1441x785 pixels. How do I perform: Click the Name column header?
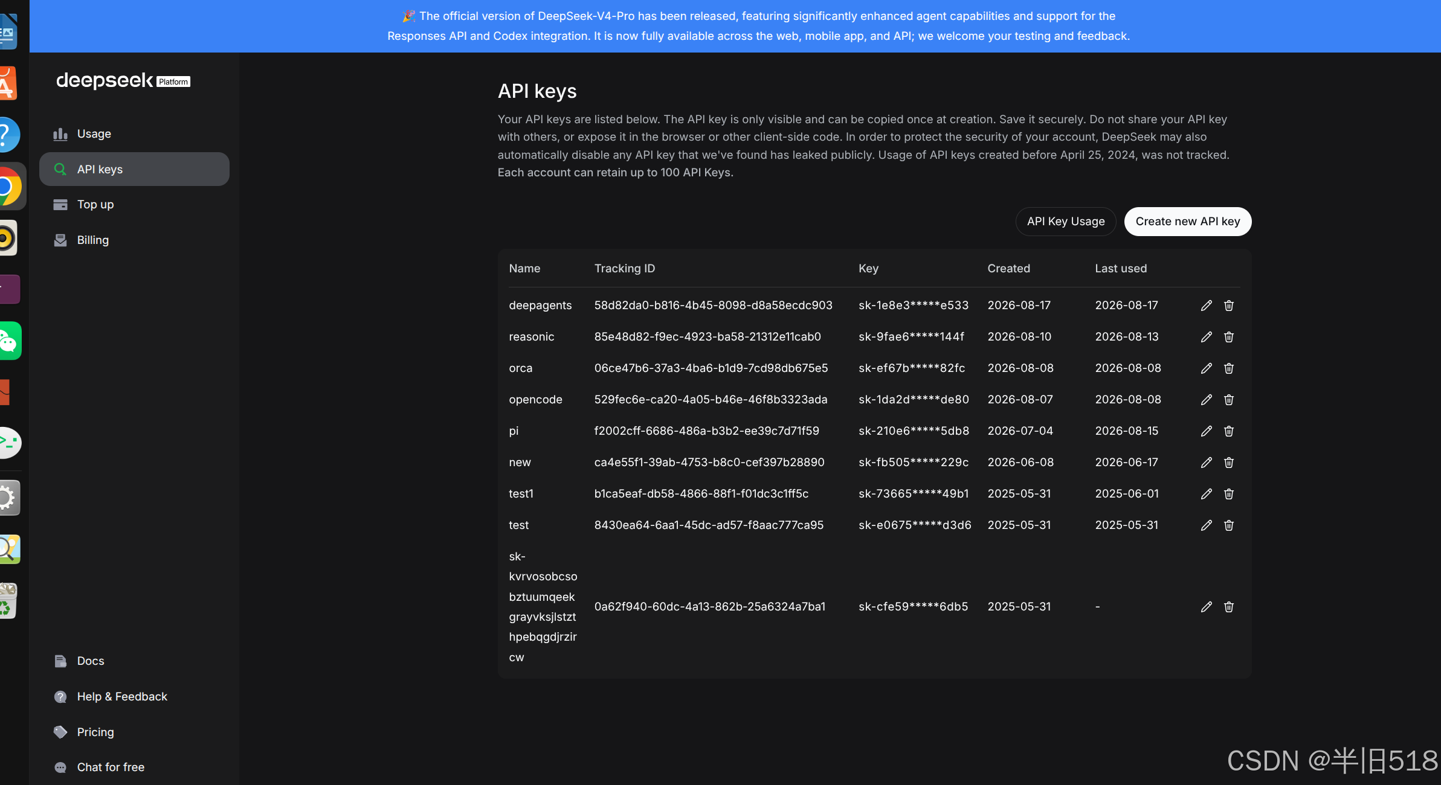pos(524,269)
